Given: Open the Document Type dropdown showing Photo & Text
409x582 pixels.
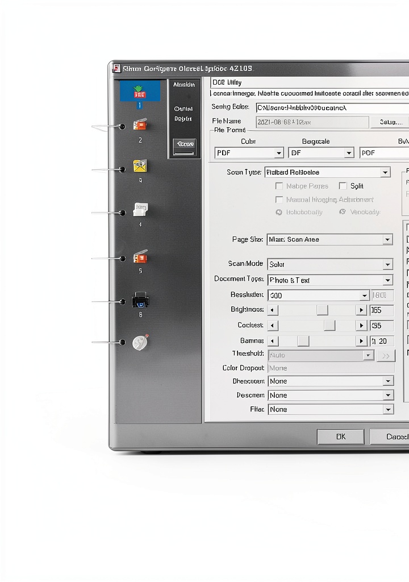Looking at the screenshot, I should [x=330, y=280].
